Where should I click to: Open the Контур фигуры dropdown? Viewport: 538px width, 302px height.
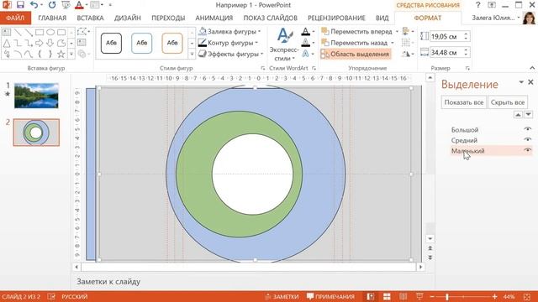[x=229, y=43]
